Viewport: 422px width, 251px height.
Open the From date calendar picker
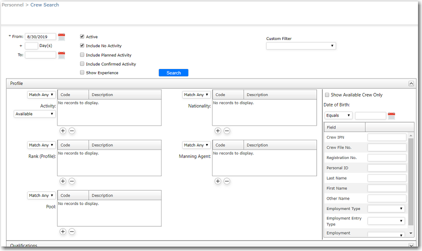pyautogui.click(x=61, y=37)
